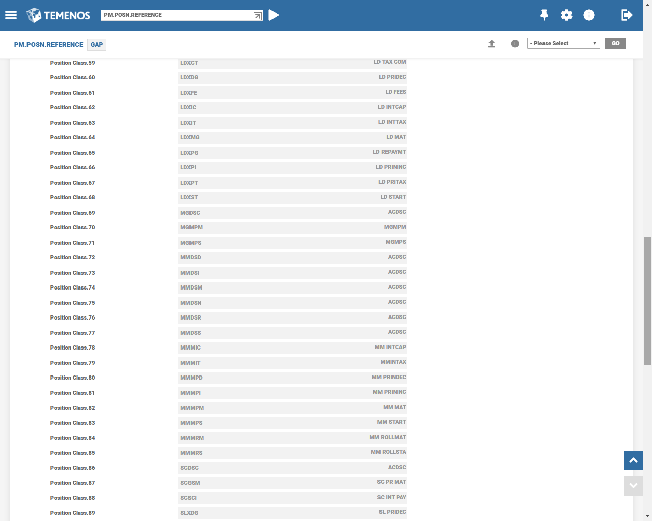Open the Please Select dropdown

click(563, 43)
